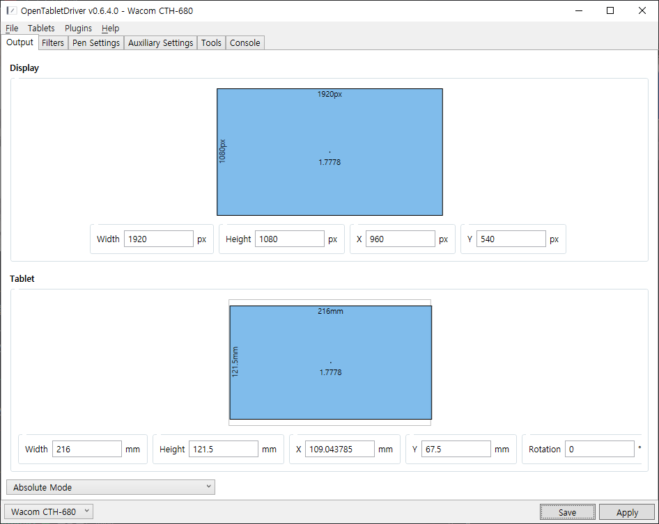Switch to the Auxiliary Settings tab
Image resolution: width=659 pixels, height=524 pixels.
click(160, 43)
